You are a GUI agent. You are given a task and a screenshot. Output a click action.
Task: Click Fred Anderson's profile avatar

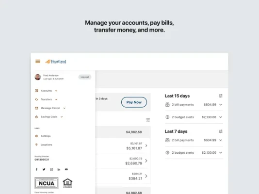(x=38, y=77)
